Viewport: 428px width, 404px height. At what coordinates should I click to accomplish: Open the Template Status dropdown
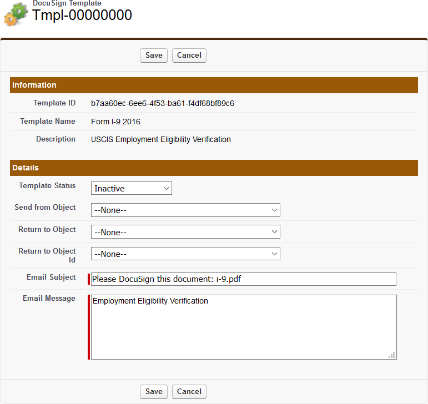pyautogui.click(x=132, y=189)
